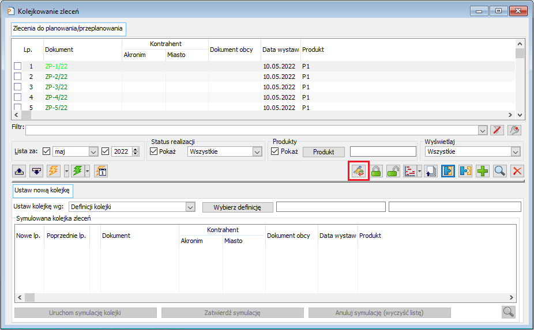Screen dimensions: 534x330
Task: Click the upper list vertical scrollbar thumb
Action: [520, 54]
